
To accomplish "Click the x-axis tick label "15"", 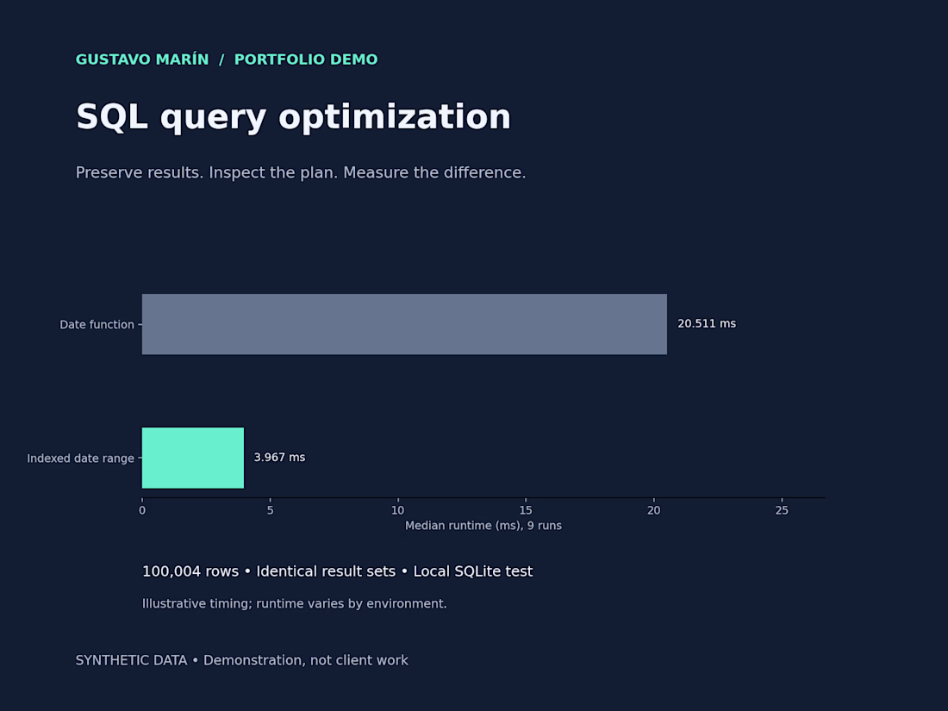I will coord(526,510).
